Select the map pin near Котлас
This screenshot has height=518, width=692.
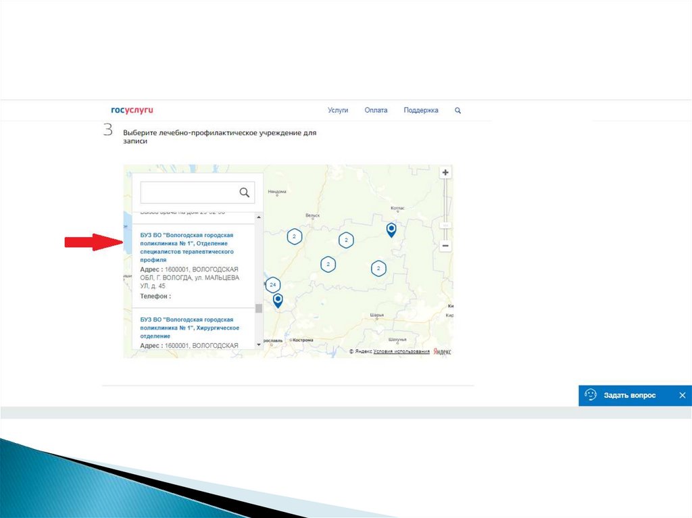point(391,230)
